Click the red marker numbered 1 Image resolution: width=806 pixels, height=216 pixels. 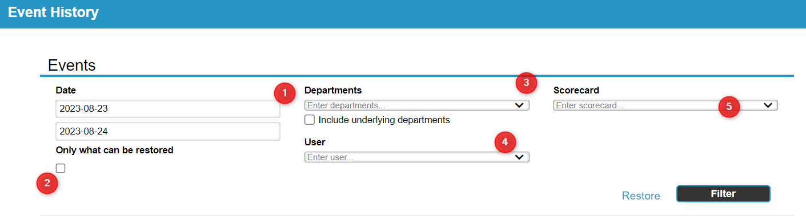(x=284, y=93)
